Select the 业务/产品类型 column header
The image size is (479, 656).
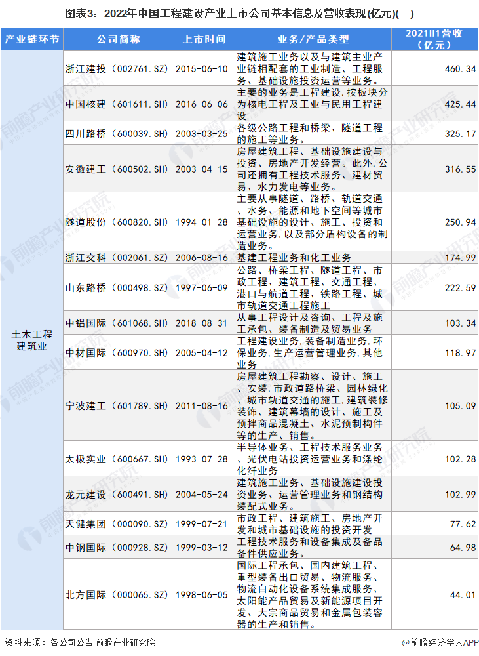click(x=313, y=39)
